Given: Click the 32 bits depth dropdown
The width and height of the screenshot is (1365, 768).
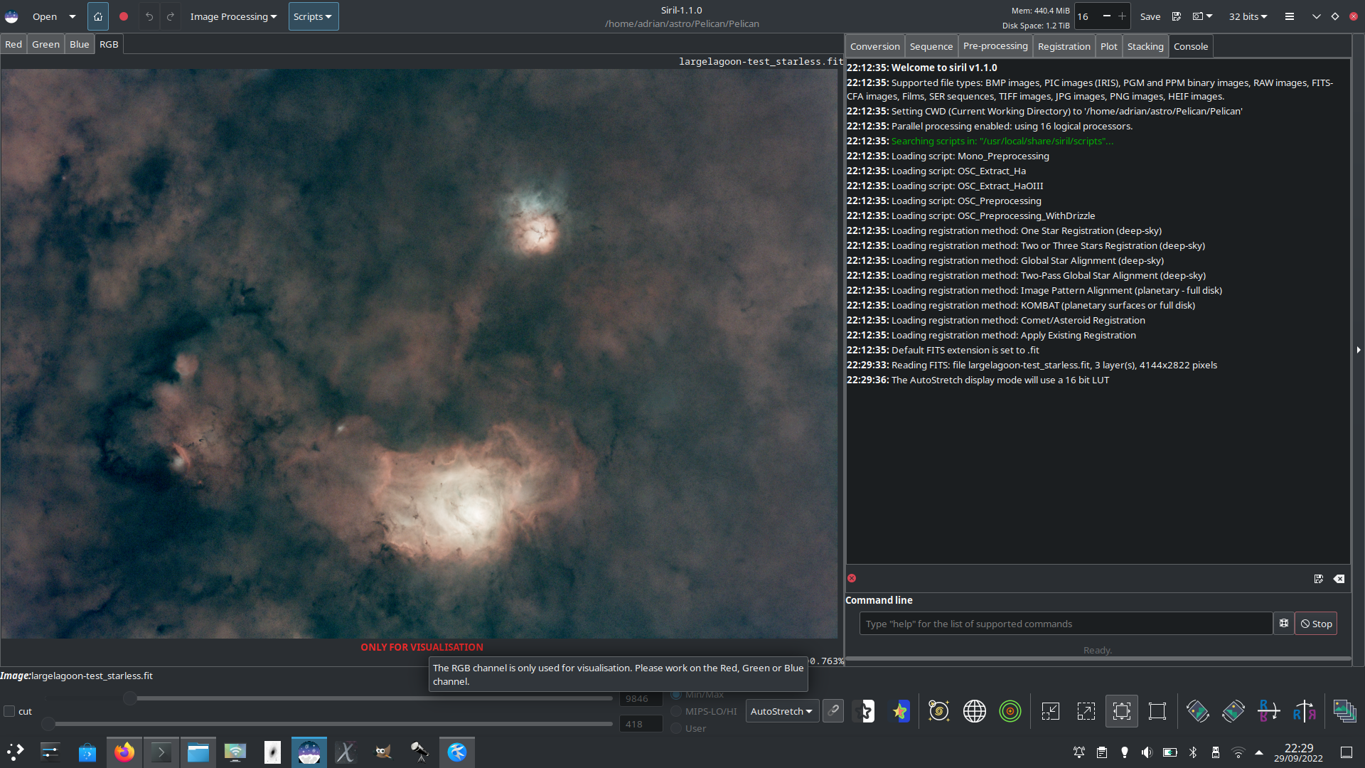Looking at the screenshot, I should point(1247,16).
